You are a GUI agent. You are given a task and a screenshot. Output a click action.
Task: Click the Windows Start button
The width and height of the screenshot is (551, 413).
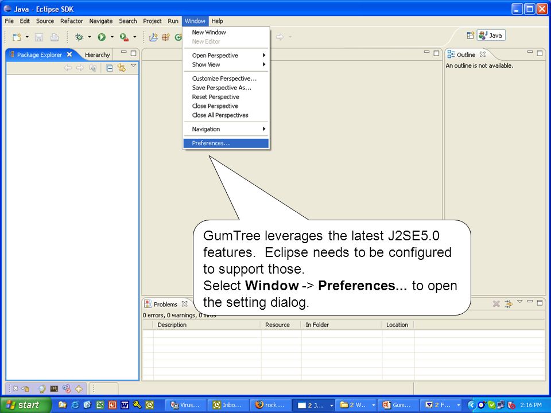[26, 405]
